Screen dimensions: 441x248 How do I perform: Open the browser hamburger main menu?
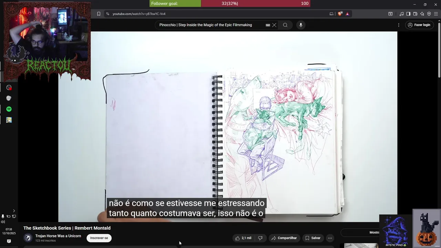click(x=436, y=14)
